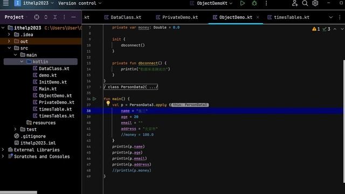Run ObjectDemoKt with the play icon
This screenshot has height=194, width=345.
243,3
